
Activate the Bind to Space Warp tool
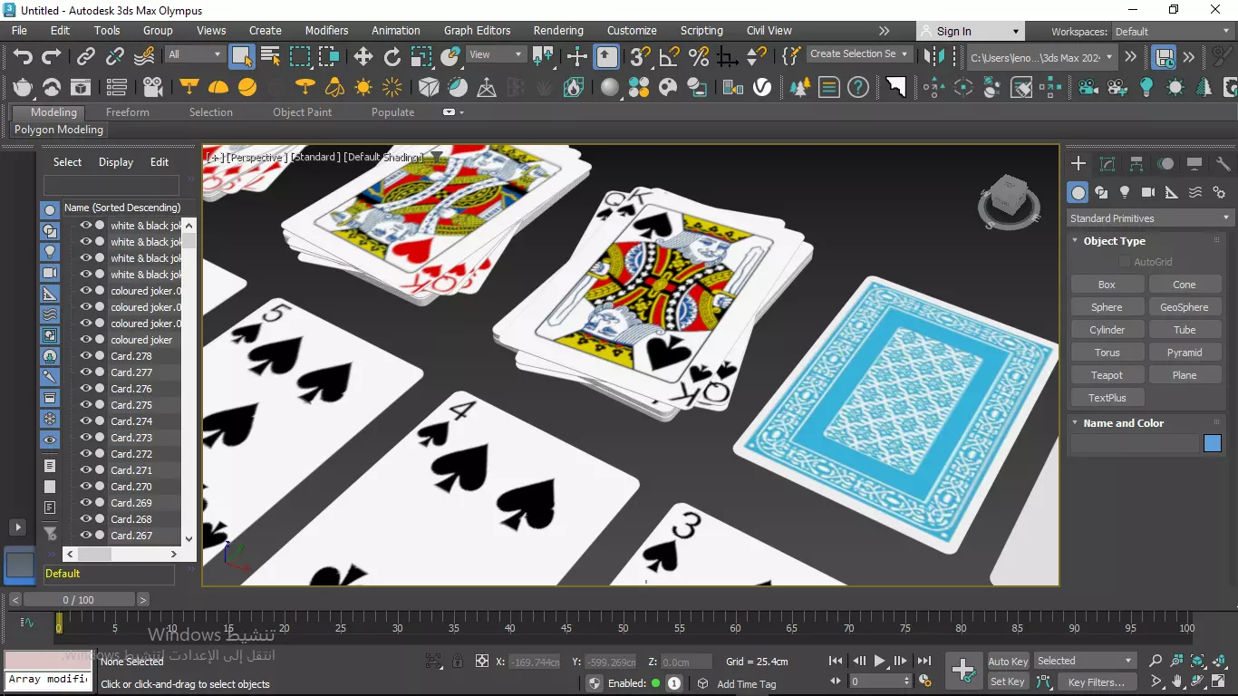144,57
